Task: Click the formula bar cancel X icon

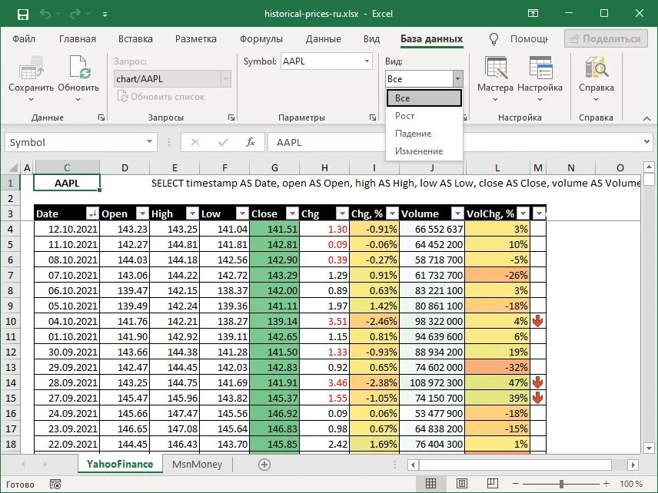Action: click(x=194, y=143)
